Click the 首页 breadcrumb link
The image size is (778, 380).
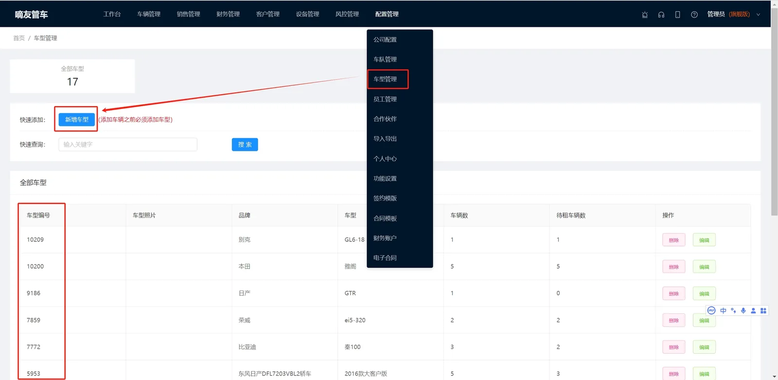(x=19, y=38)
